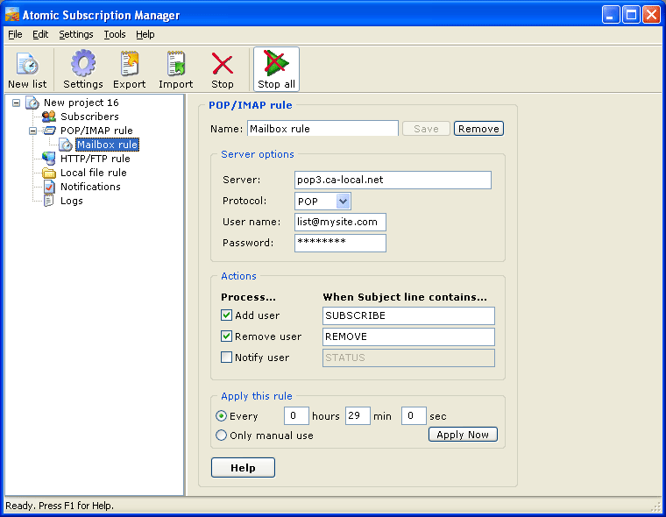
Task: Click the Mailbox rule tree icon
Action: (66, 145)
